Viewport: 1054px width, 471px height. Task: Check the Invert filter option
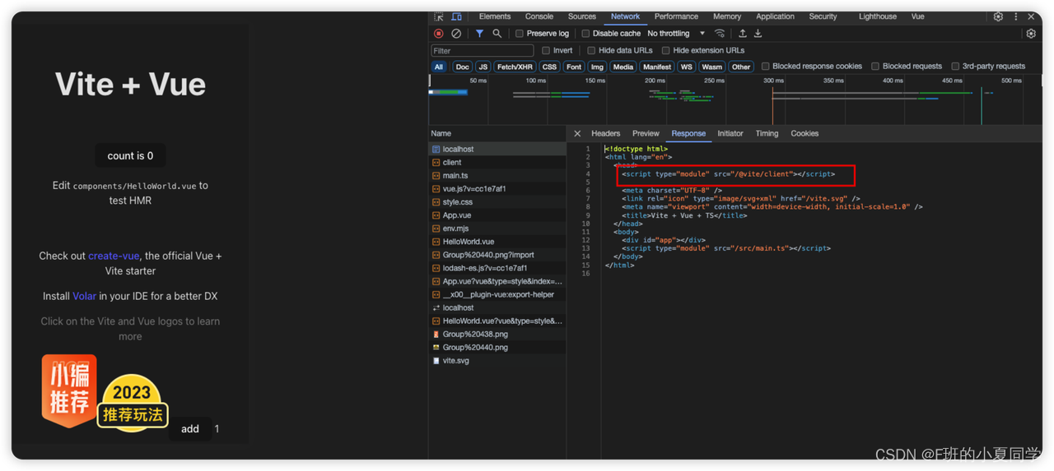[546, 50]
